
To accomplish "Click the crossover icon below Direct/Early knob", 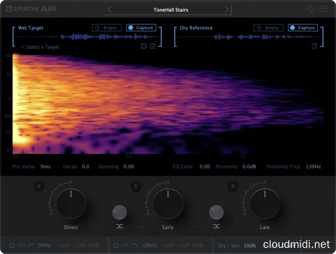I will (119, 227).
